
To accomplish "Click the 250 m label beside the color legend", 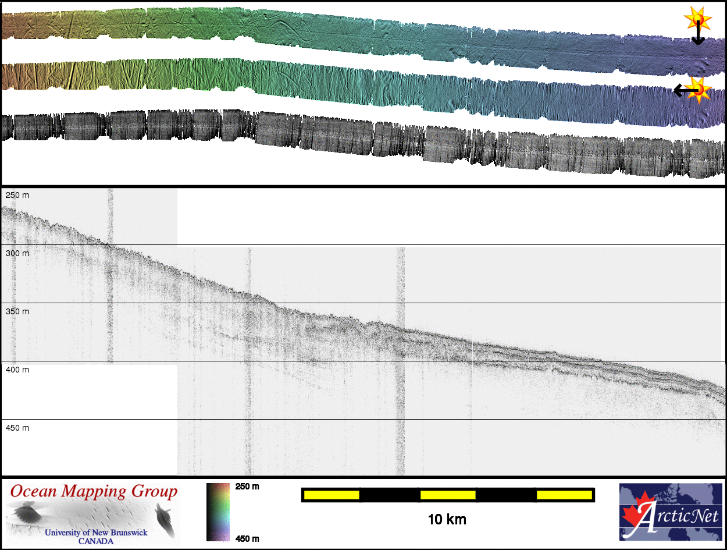I will [x=247, y=487].
